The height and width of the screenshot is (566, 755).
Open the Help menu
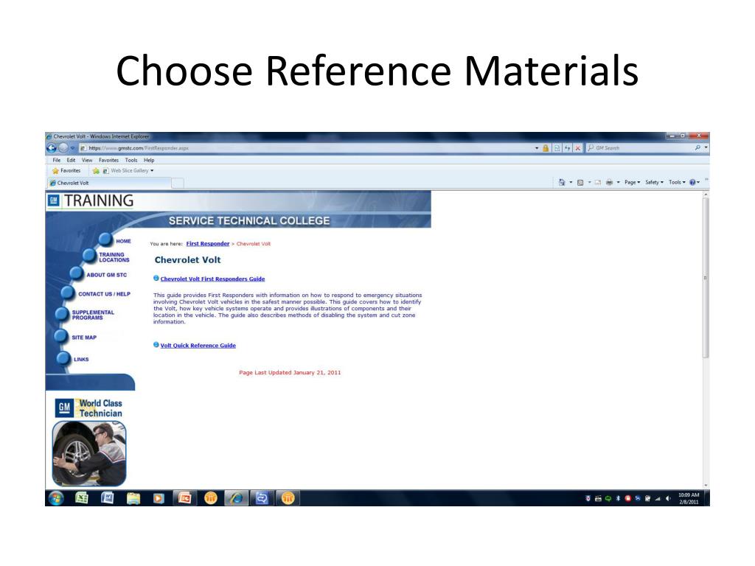pos(149,160)
